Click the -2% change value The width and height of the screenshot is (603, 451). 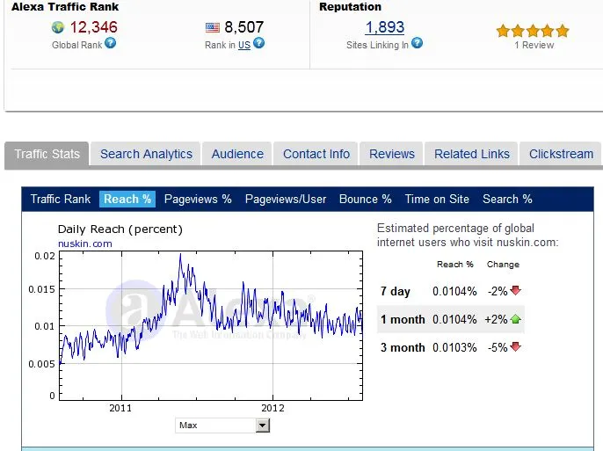(x=498, y=292)
